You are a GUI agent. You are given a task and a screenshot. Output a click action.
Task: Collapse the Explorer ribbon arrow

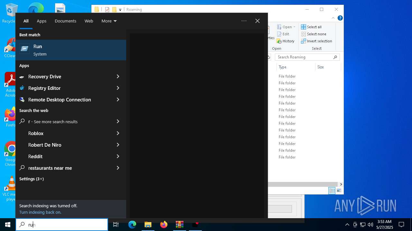click(x=333, y=18)
